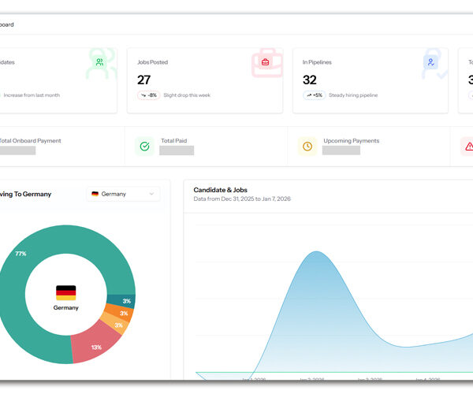Click the Total Onboard Payment label

coord(30,141)
